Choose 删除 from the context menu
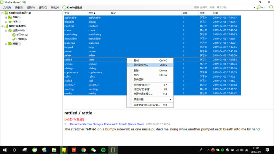Viewport: 274px width, 154px height. (x=150, y=71)
